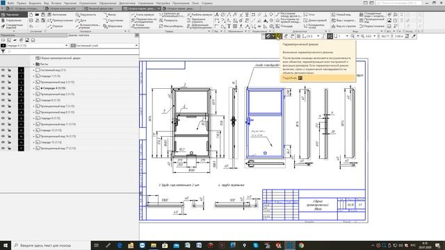Select the Повернуть tool
445x250 pixels.
pos(168,20)
